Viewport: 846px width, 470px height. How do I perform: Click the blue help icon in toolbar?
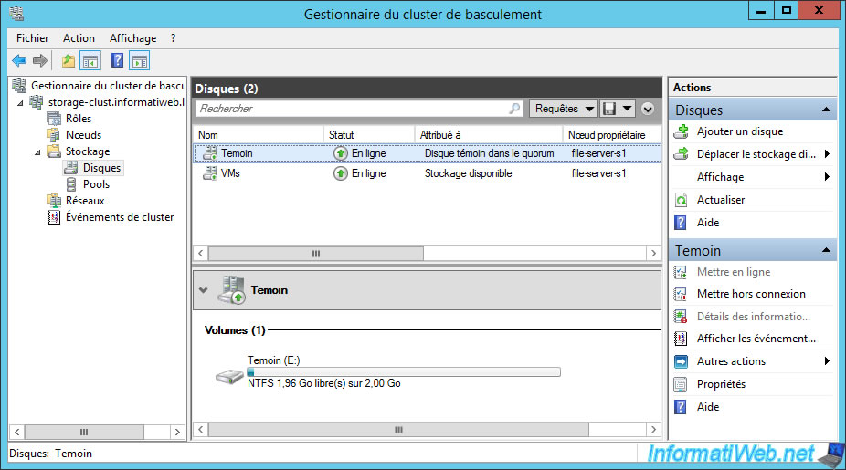117,61
